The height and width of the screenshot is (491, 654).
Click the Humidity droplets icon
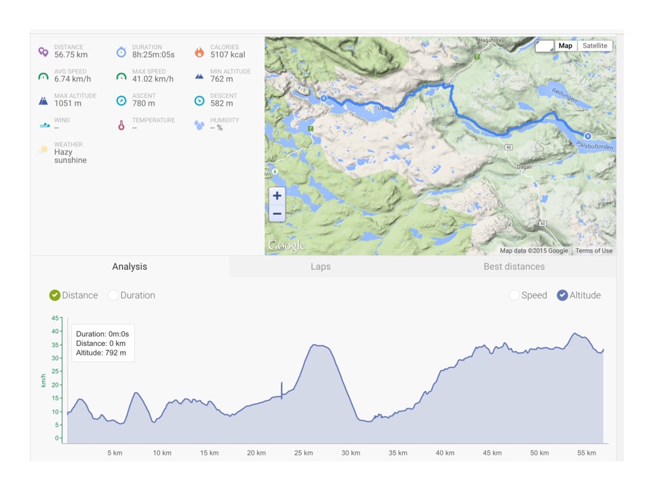(x=199, y=125)
